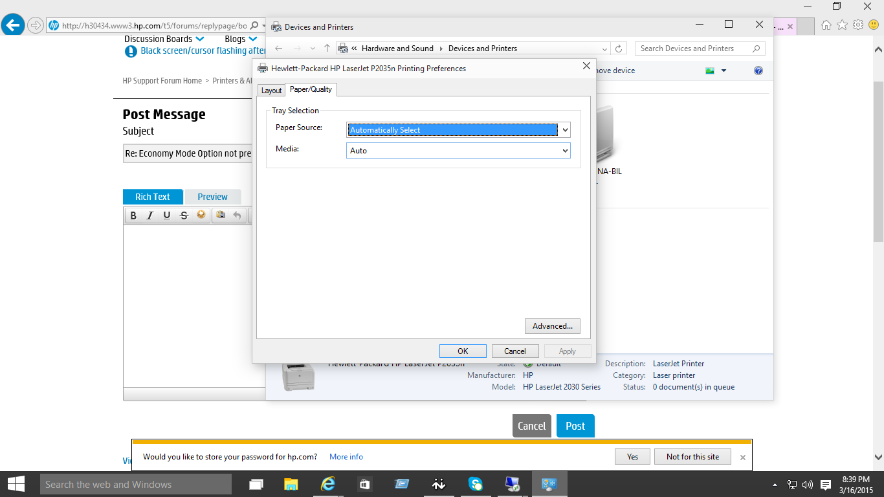Switch to the Preview tab

click(213, 197)
